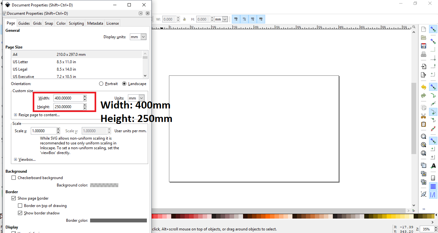The width and height of the screenshot is (438, 233).
Task: Save document using the floppy disk icon
Action: 424,46
